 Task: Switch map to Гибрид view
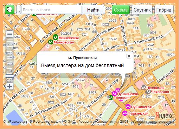click(164, 10)
